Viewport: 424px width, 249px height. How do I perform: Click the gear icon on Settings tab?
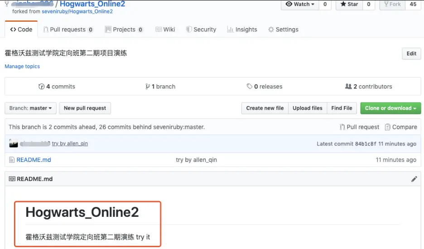pyautogui.click(x=271, y=29)
